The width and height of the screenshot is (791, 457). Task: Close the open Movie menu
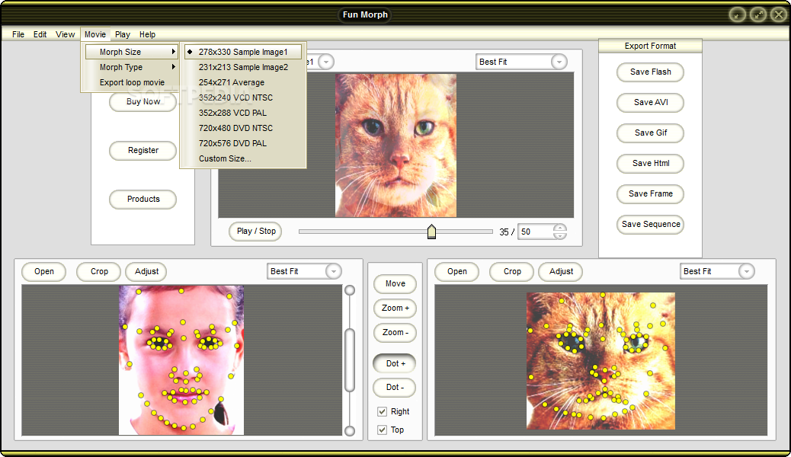point(95,34)
